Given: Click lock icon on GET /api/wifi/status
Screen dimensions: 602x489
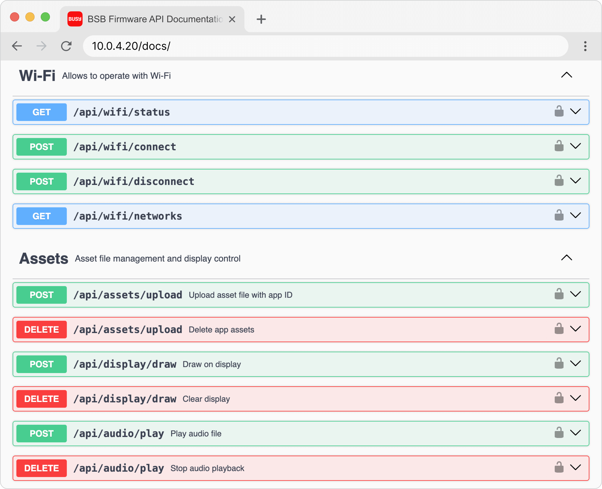Looking at the screenshot, I should click(x=559, y=111).
